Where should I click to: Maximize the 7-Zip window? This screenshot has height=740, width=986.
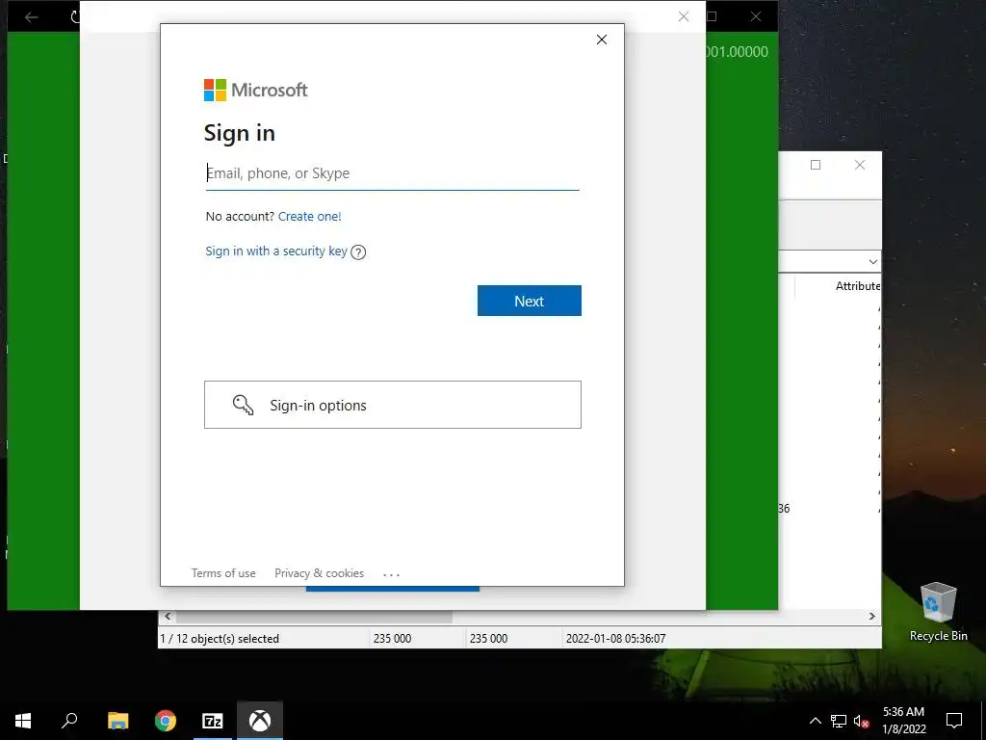(x=816, y=165)
